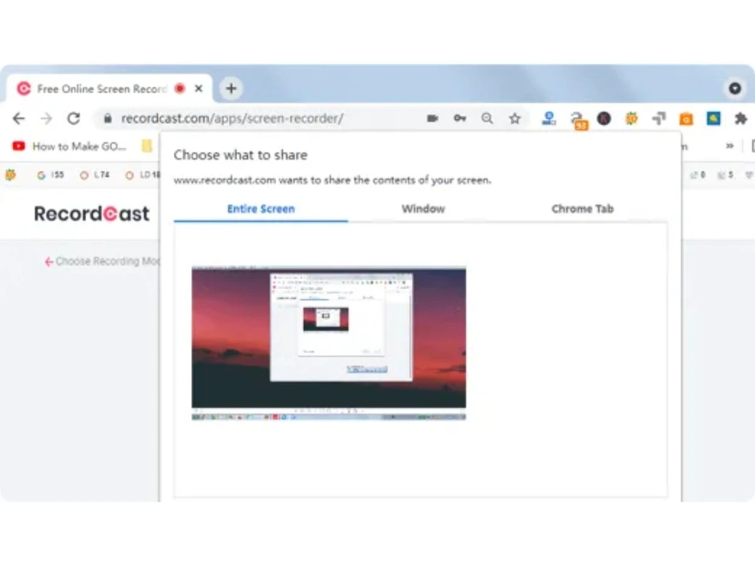
Task: Select the entire screen preview thumbnail
Action: pyautogui.click(x=329, y=343)
